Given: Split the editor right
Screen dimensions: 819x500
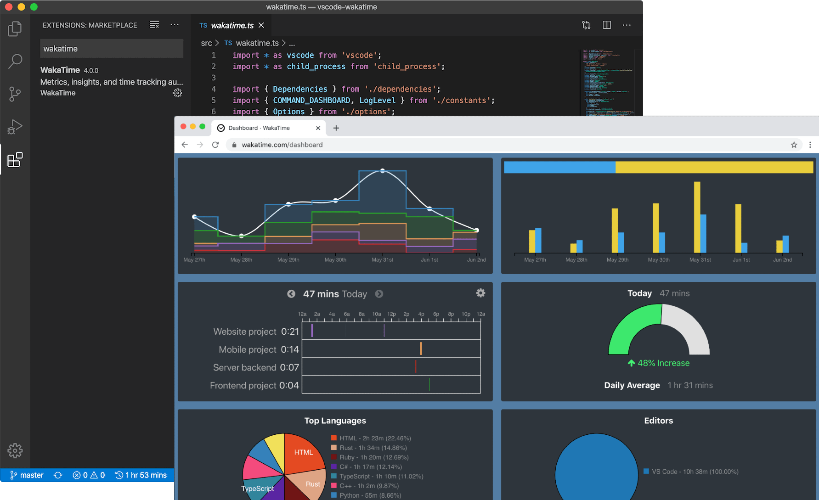Looking at the screenshot, I should 607,25.
